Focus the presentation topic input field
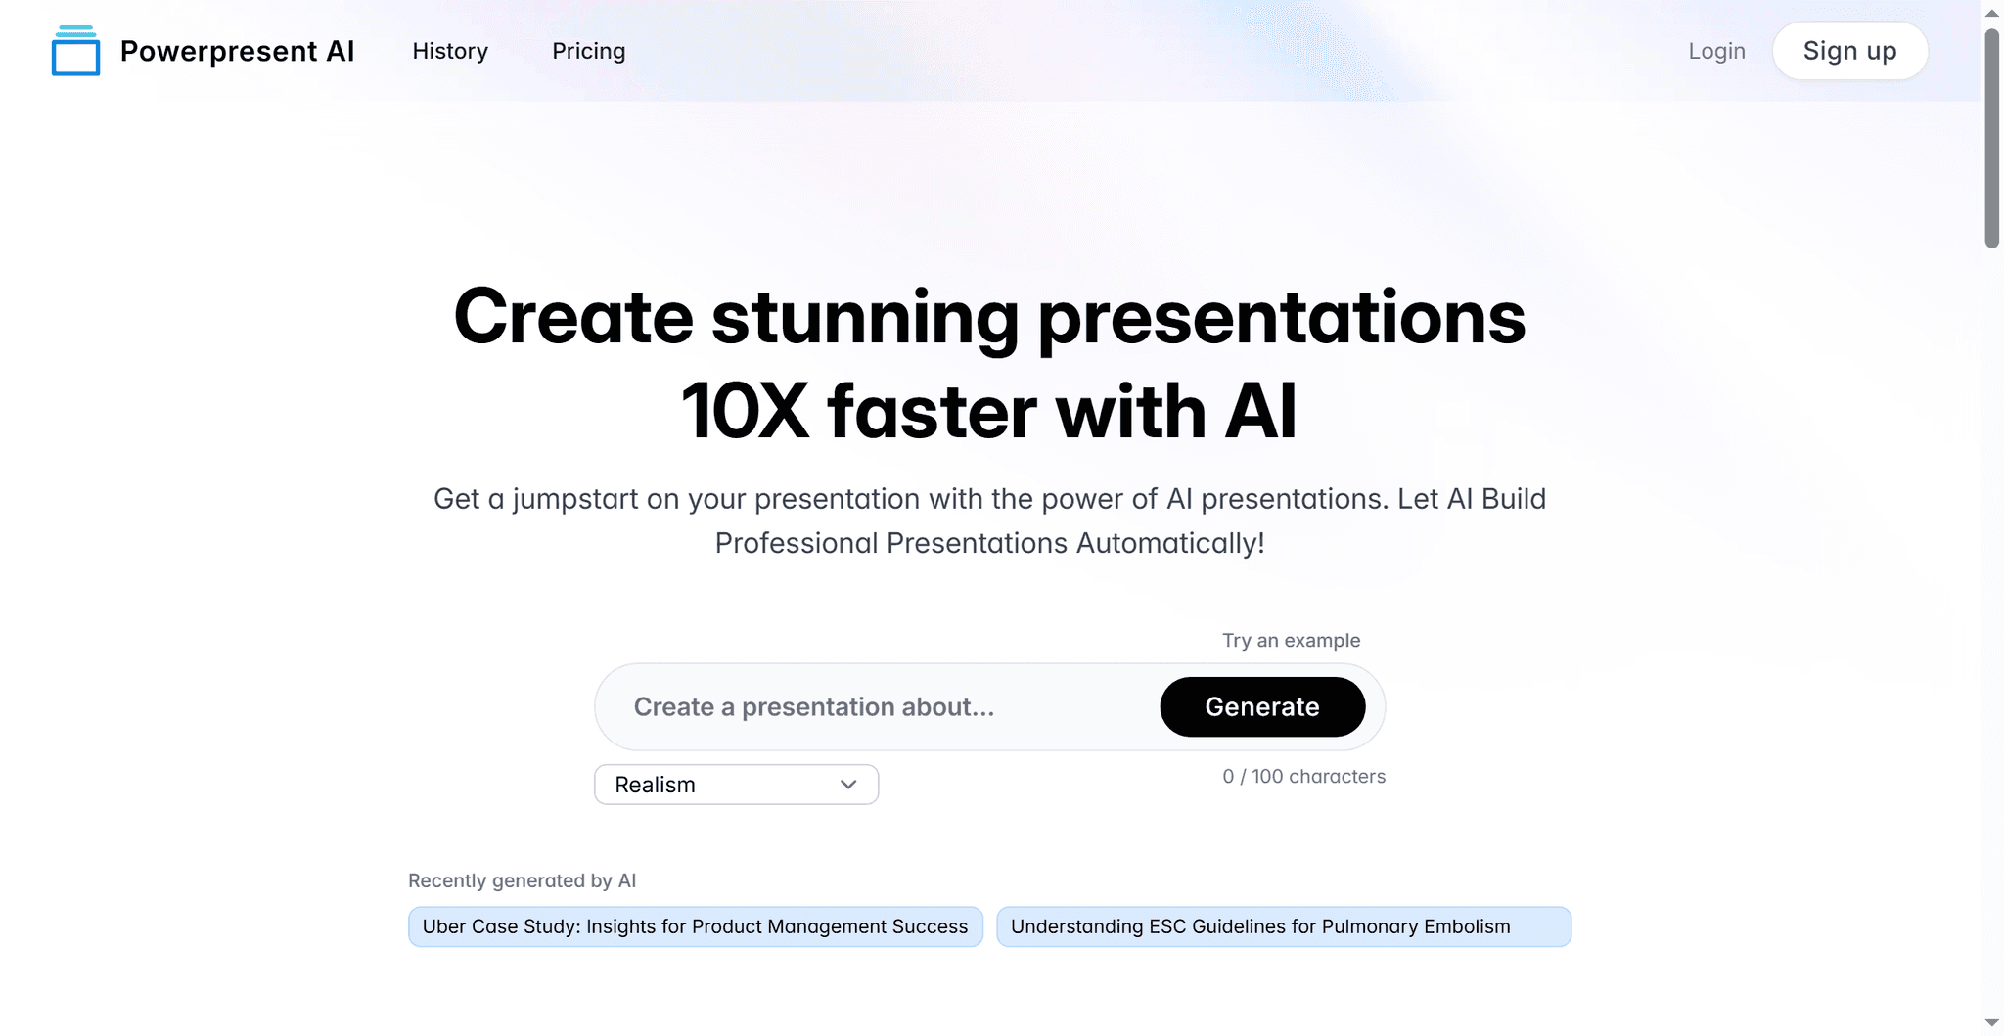 click(x=881, y=707)
